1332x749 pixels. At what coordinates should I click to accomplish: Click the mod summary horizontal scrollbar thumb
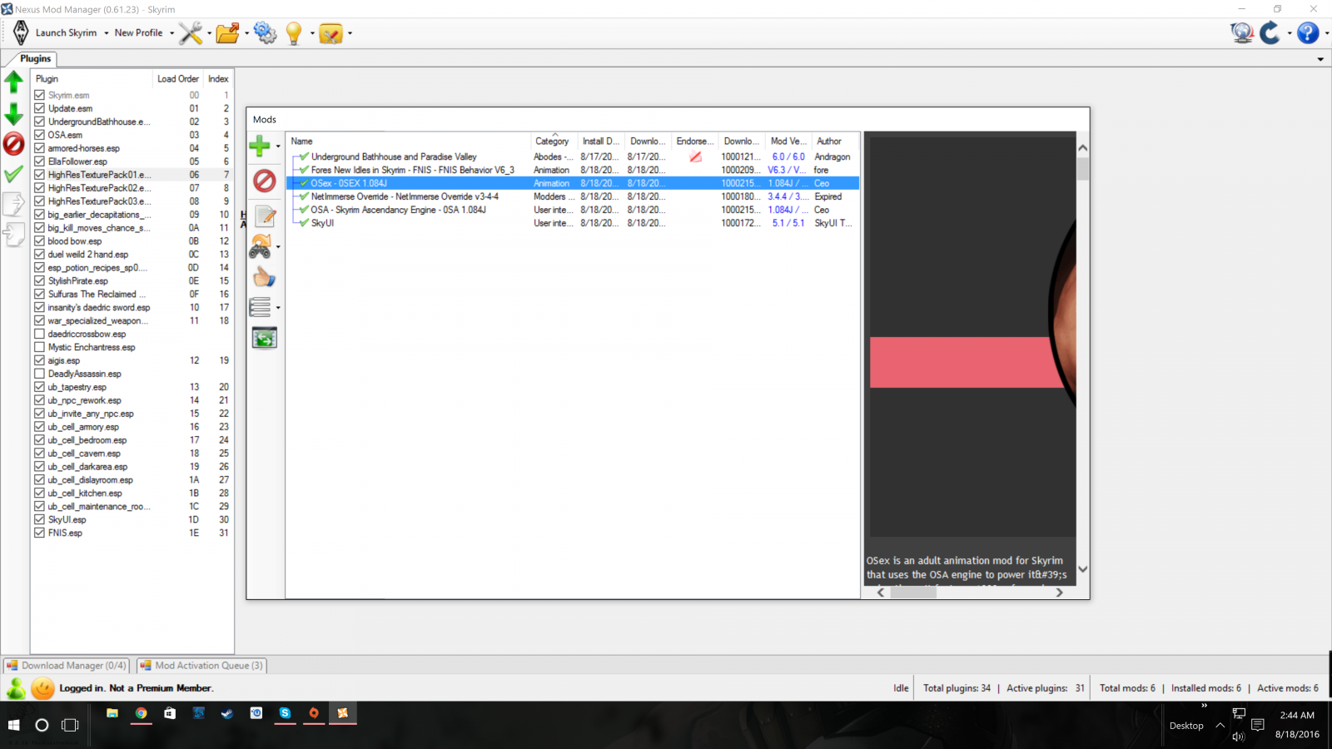click(913, 593)
